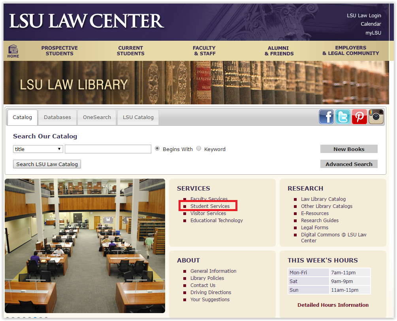Open the Facebook icon link

coord(326,117)
